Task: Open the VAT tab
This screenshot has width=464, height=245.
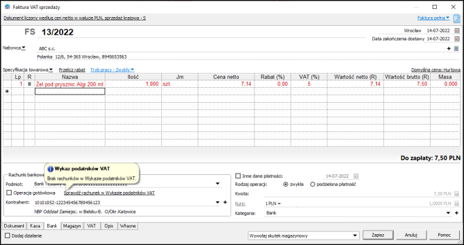Action: coord(91,226)
